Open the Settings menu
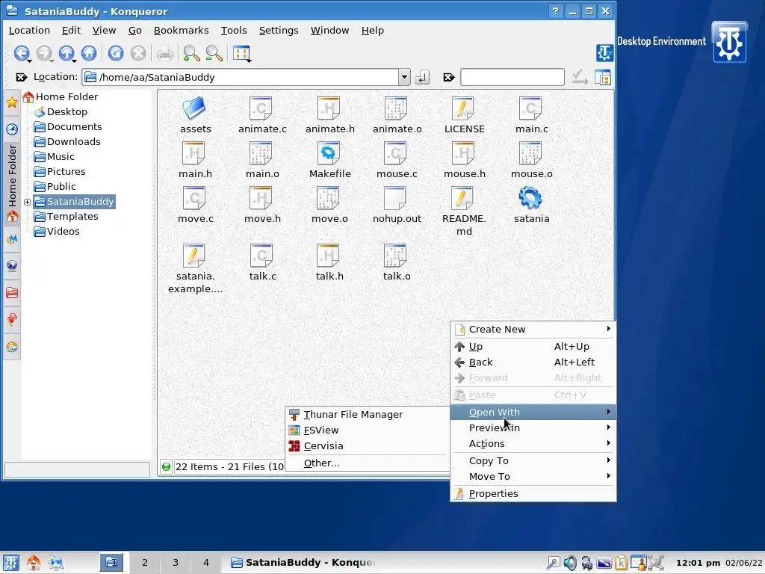This screenshot has height=574, width=765. (x=279, y=30)
